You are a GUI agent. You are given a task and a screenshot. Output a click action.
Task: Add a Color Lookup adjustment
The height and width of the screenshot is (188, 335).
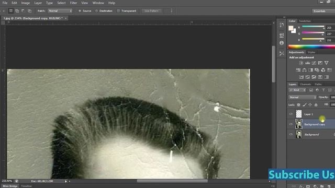329,70
